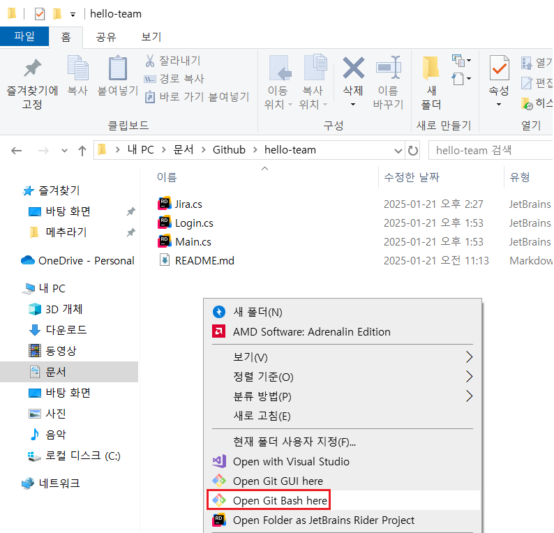Viewport: 554px width, 533px height.
Task: Open the File tab (파일)
Action: (24, 36)
